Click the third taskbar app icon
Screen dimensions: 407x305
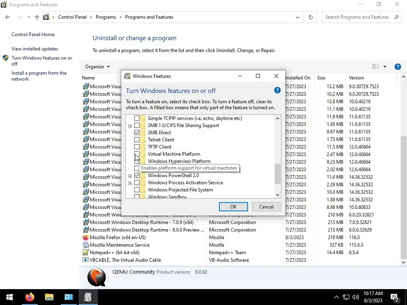point(68,297)
